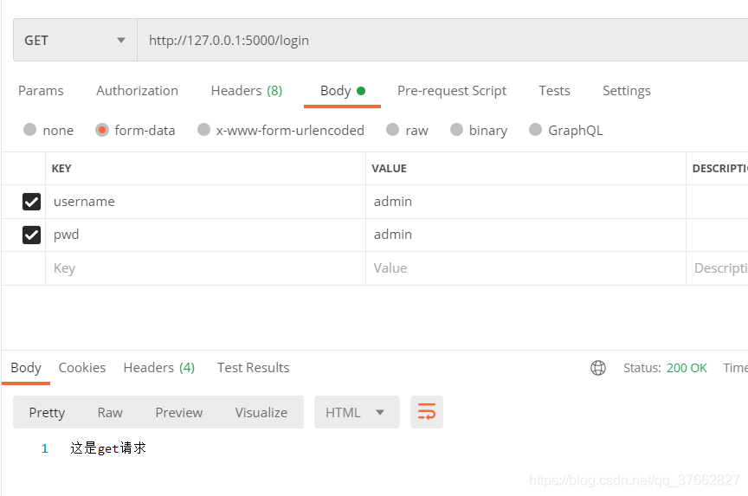Open the Authorization tab
This screenshot has width=748, height=496.
(137, 91)
